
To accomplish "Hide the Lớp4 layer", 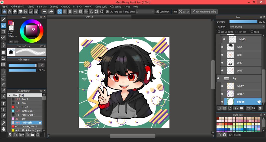I will [x=222, y=47].
